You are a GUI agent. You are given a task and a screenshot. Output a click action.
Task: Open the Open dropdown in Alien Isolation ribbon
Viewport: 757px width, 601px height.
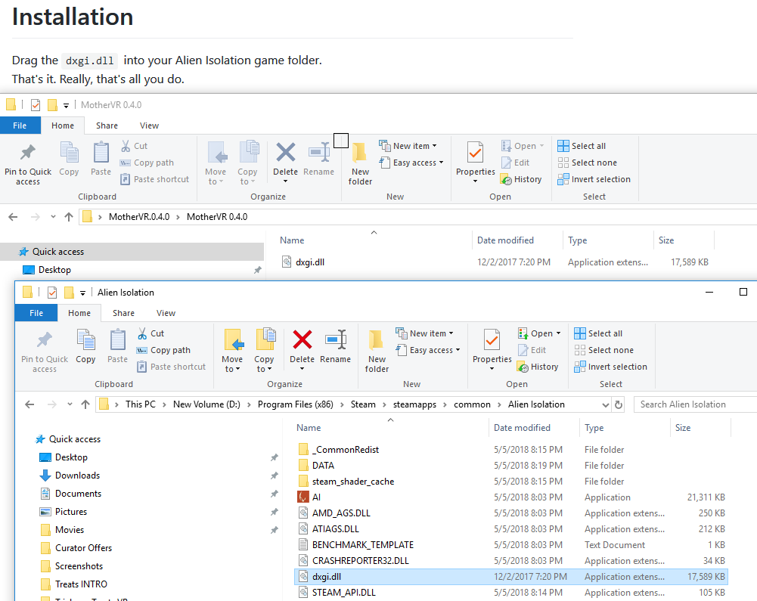tap(539, 333)
